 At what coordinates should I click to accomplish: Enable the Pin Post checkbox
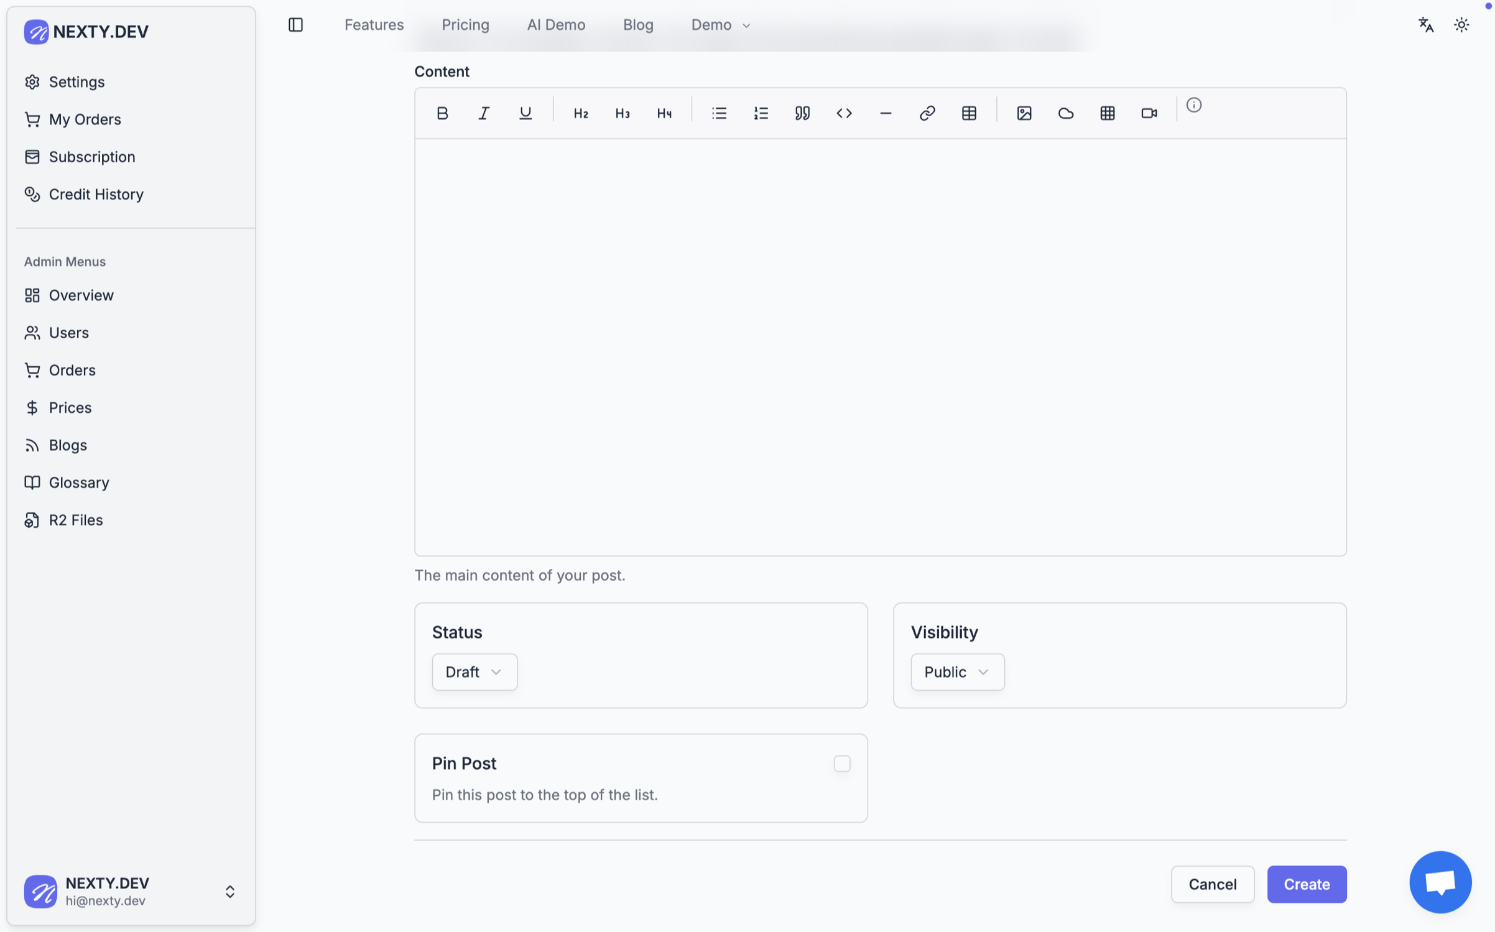tap(841, 763)
